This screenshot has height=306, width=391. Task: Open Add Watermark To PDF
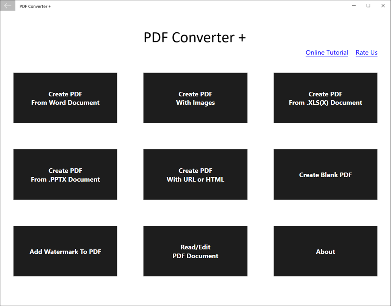(x=65, y=251)
